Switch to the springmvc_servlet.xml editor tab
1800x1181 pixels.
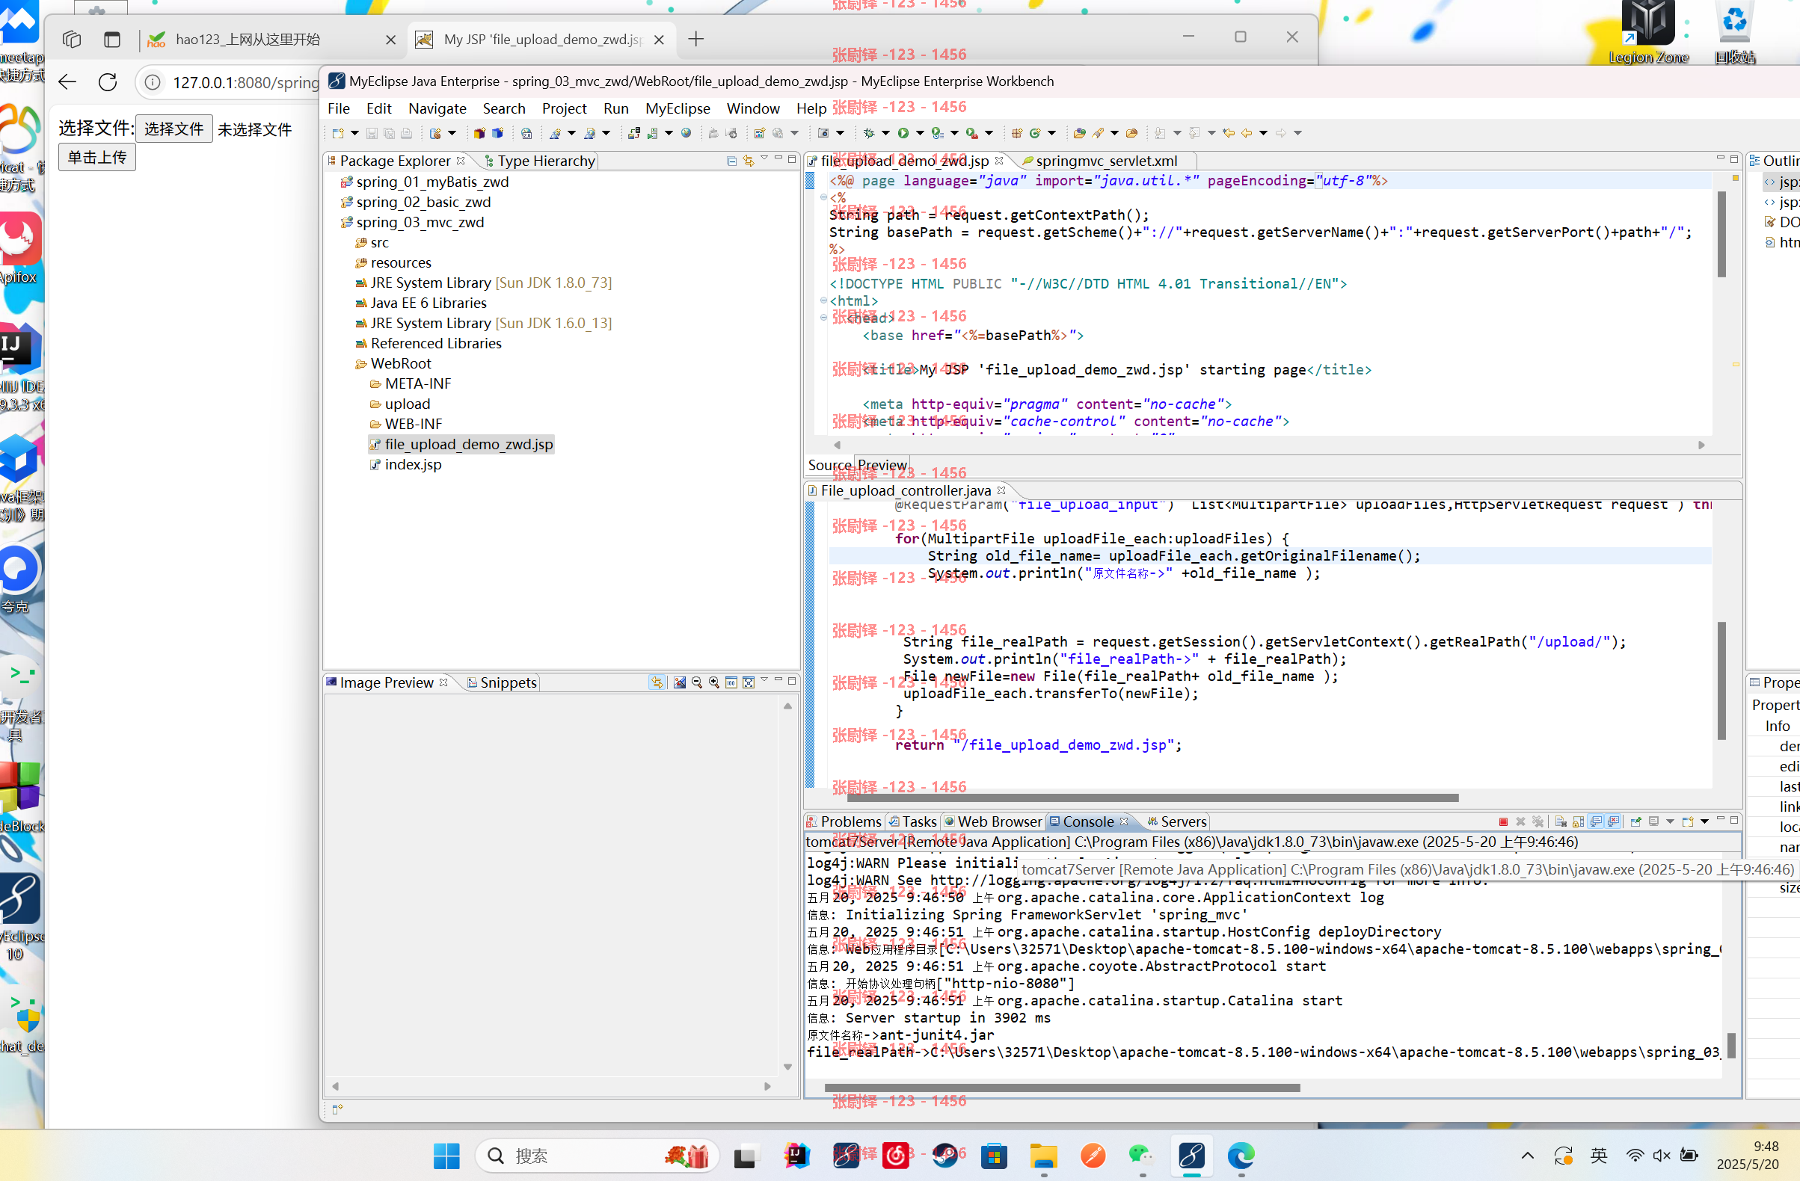(1106, 161)
